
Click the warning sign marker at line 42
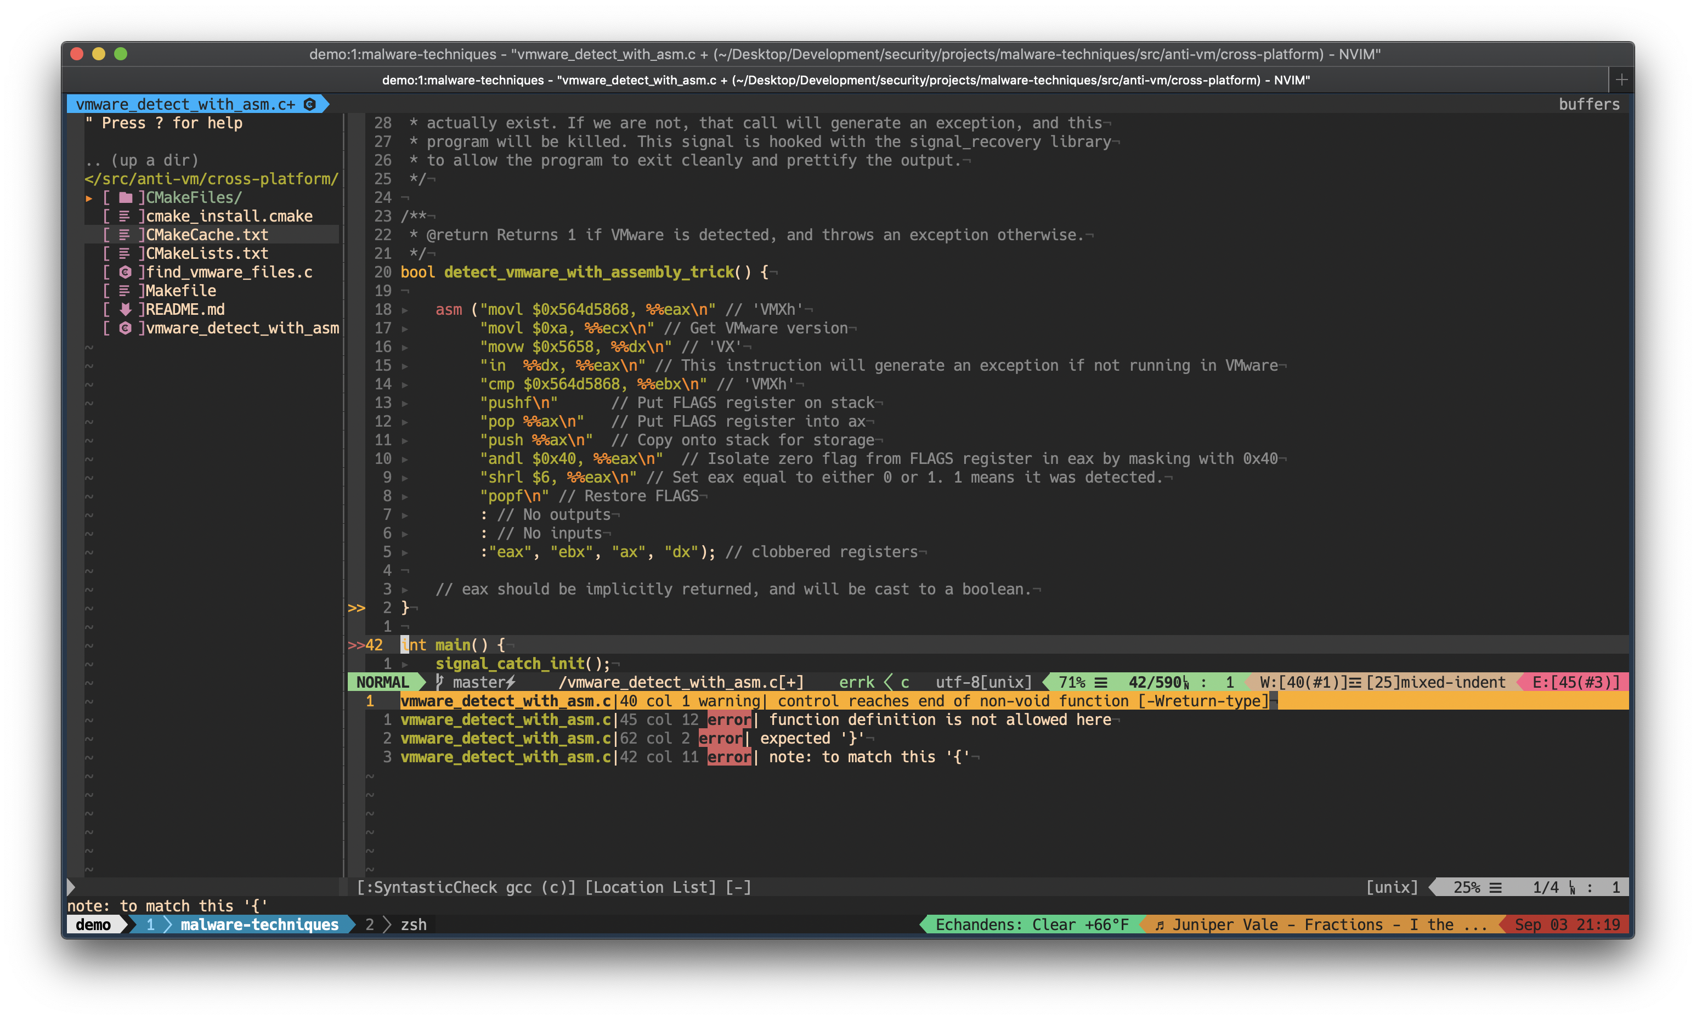tap(355, 645)
